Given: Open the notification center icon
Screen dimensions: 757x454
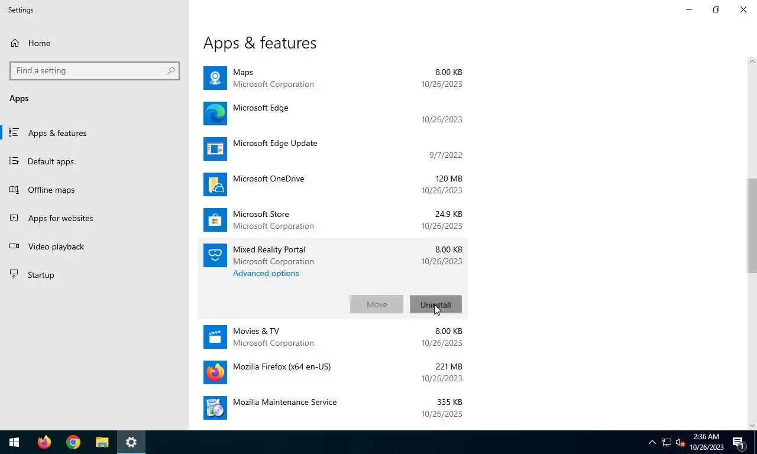Looking at the screenshot, I should (738, 442).
